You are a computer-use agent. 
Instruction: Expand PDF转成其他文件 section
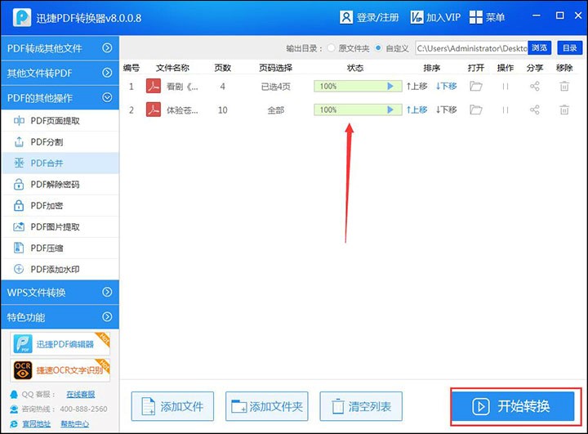click(60, 48)
